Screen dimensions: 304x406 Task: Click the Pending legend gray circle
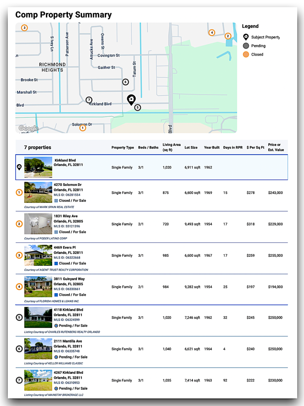[246, 46]
